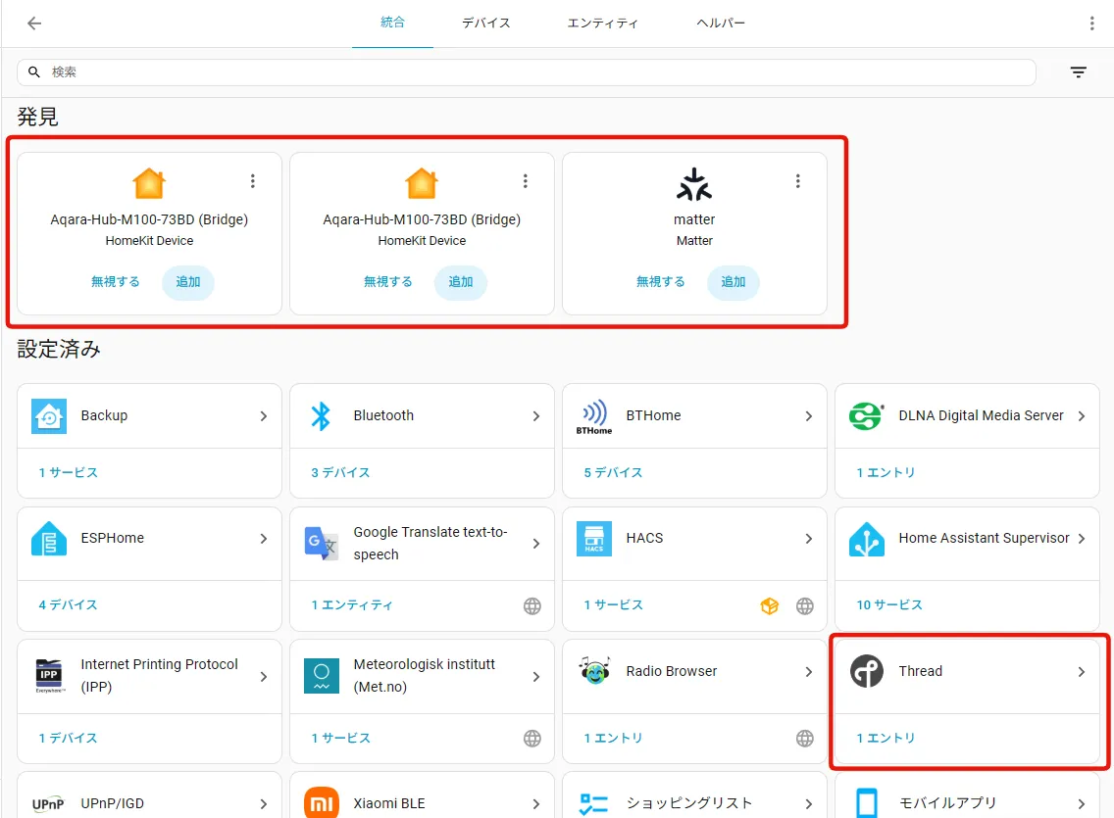The image size is (1114, 818).
Task: Click 無視する on first Aqara Hub card
Action: 115,282
